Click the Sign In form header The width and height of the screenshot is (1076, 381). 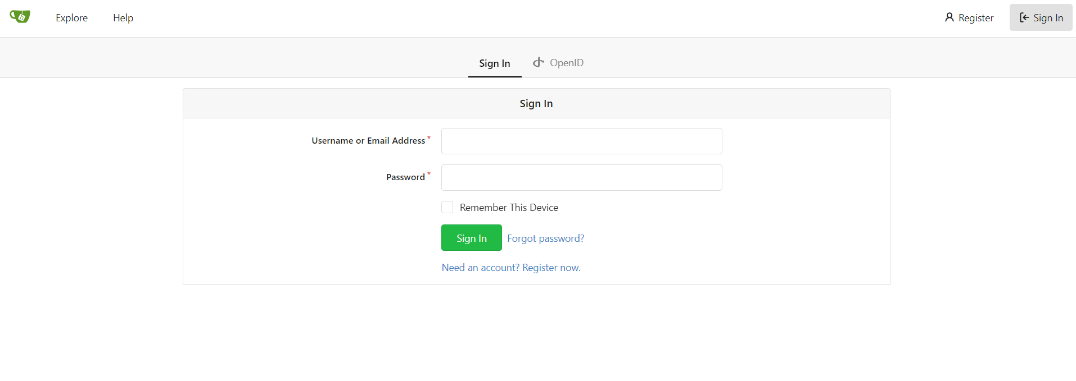point(536,103)
